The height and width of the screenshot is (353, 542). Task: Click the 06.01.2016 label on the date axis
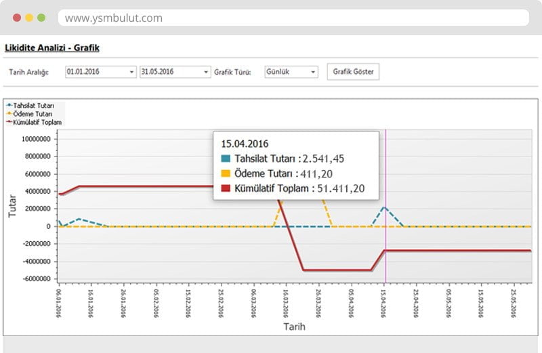(58, 302)
